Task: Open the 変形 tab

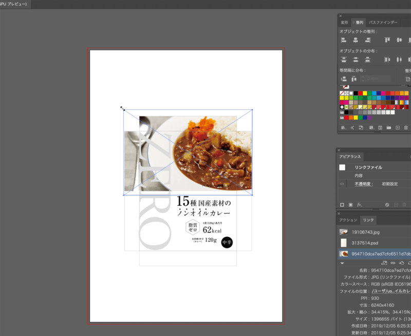Action: (345, 23)
